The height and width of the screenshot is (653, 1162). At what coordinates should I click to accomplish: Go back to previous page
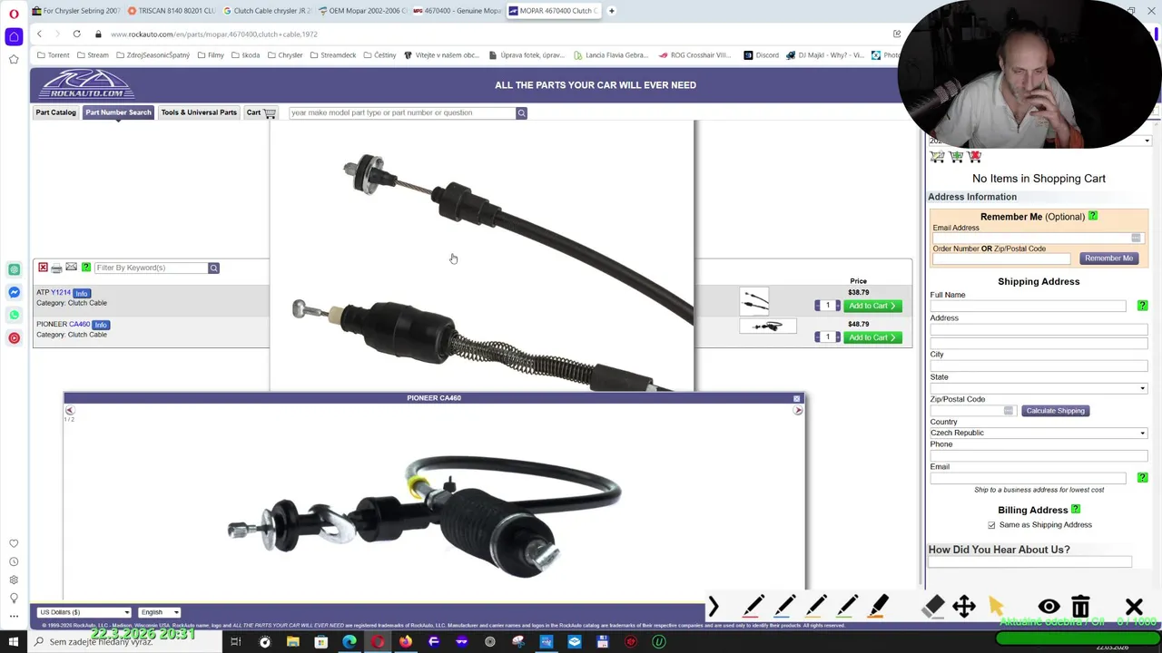pos(39,34)
